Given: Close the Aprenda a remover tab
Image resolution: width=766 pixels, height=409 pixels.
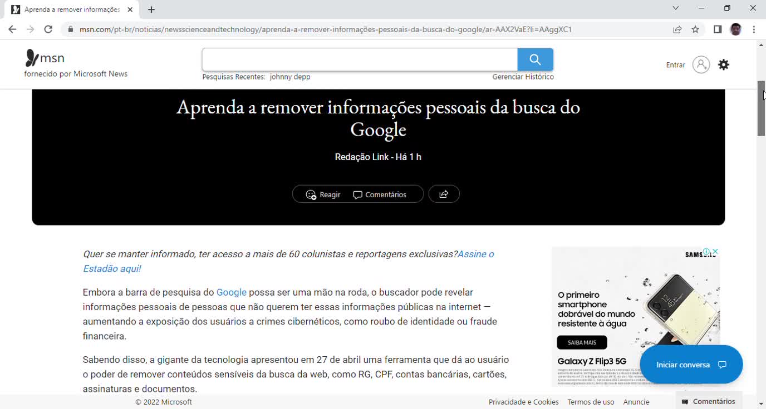Looking at the screenshot, I should 130,9.
